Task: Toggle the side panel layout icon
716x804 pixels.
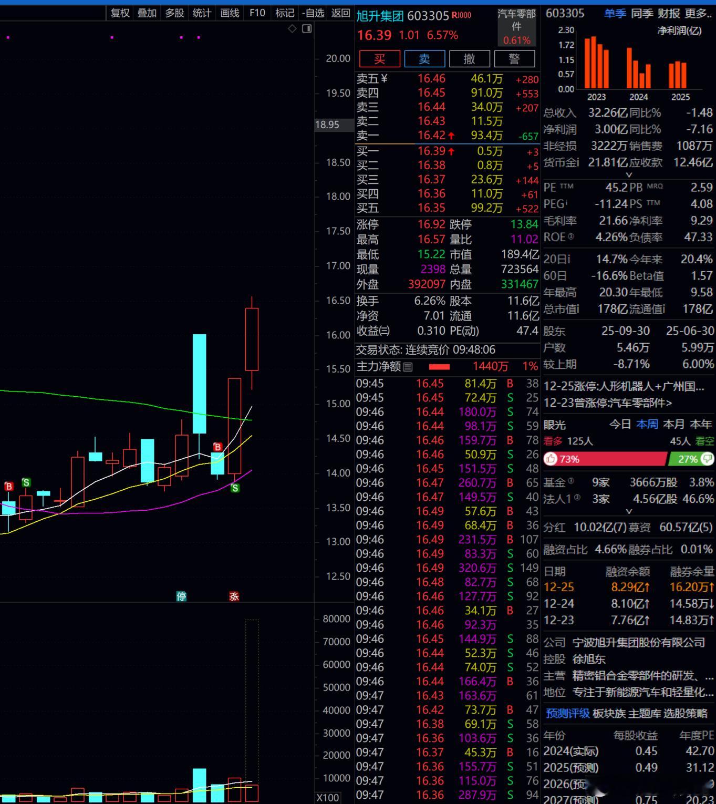Action: click(x=307, y=28)
